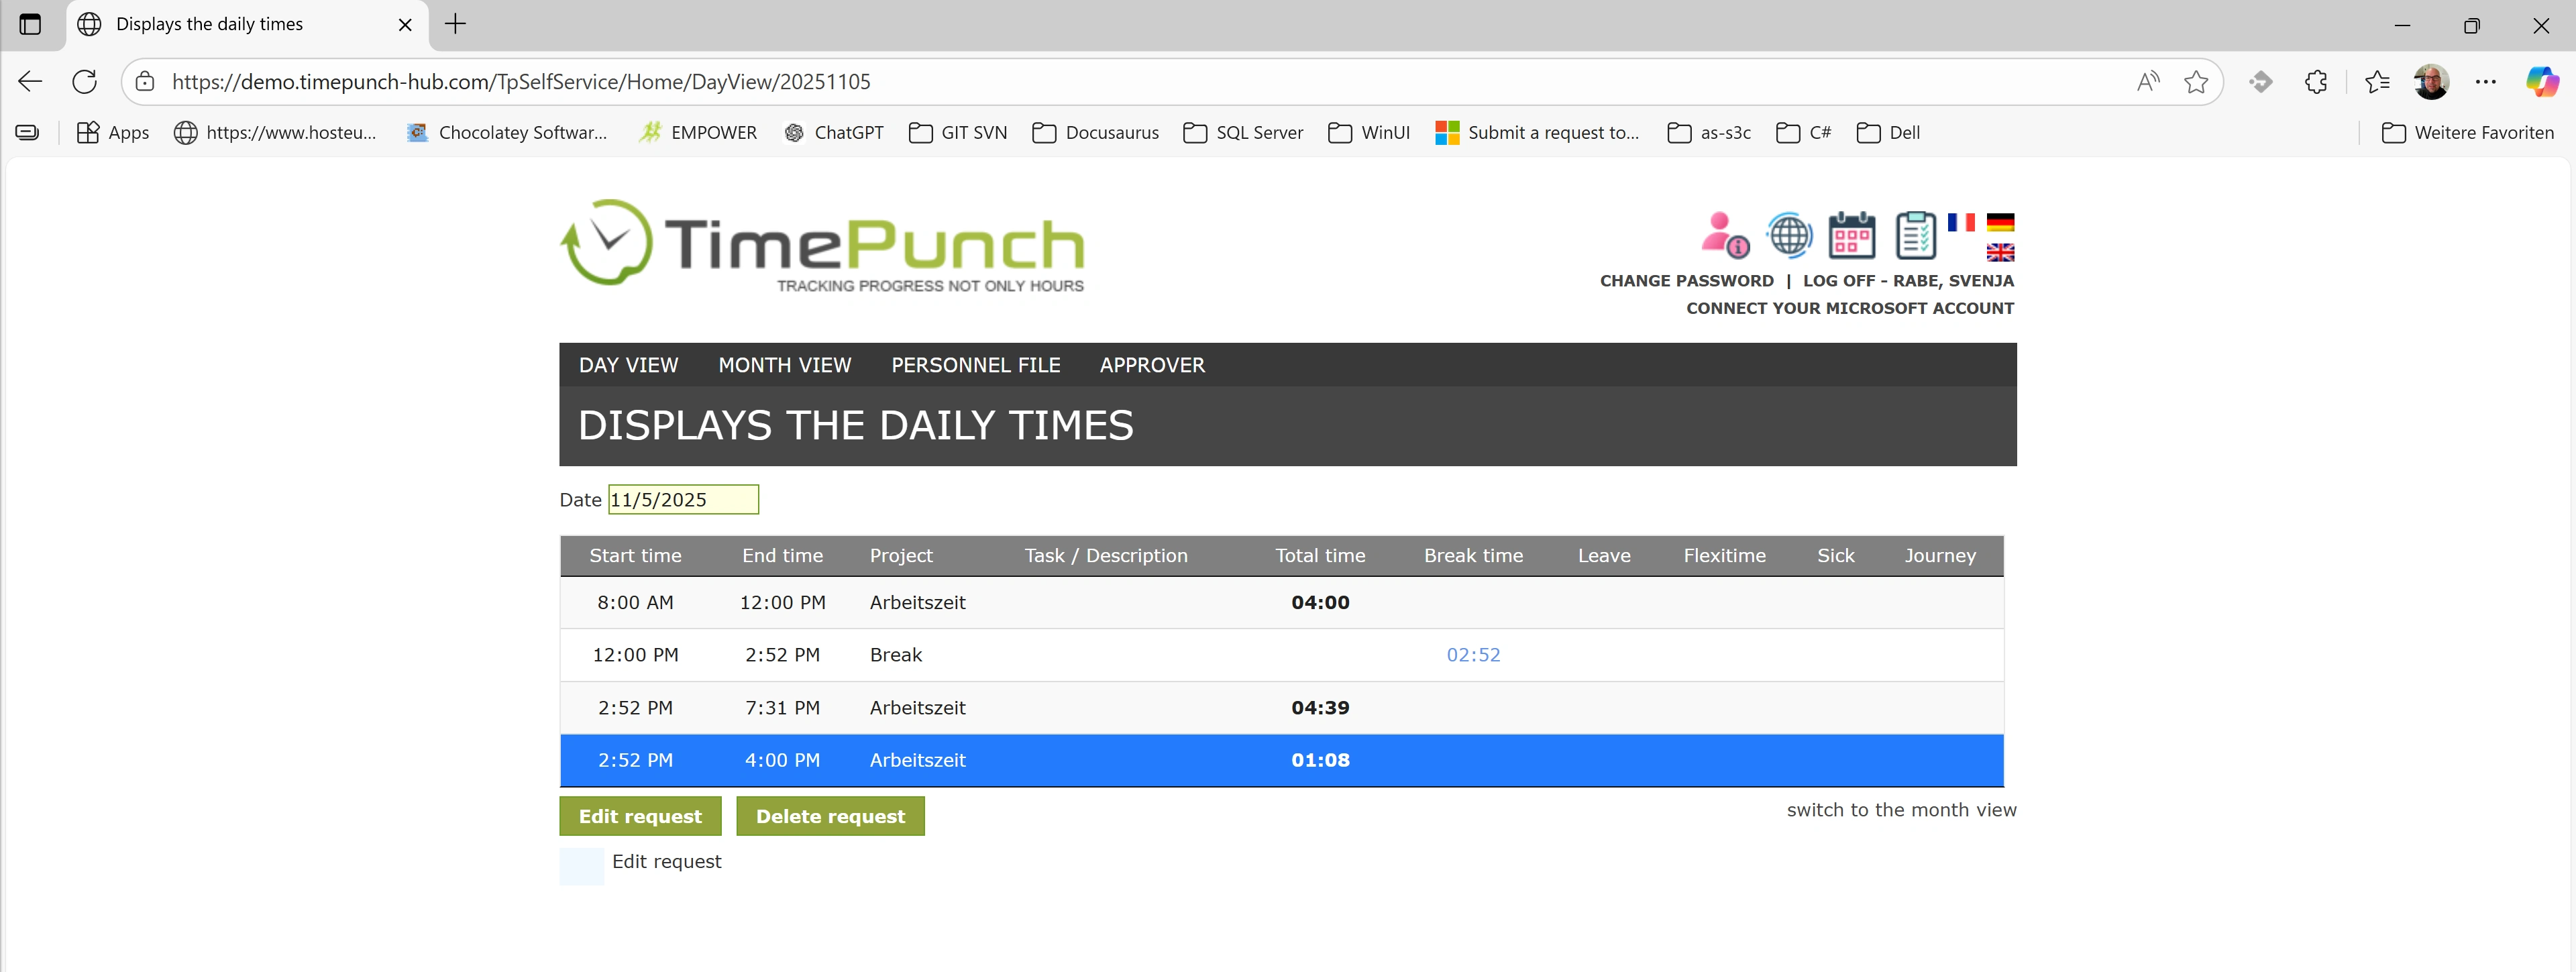Viewport: 2576px width, 972px height.
Task: Click the clipboard checklist icon
Action: (1915, 236)
